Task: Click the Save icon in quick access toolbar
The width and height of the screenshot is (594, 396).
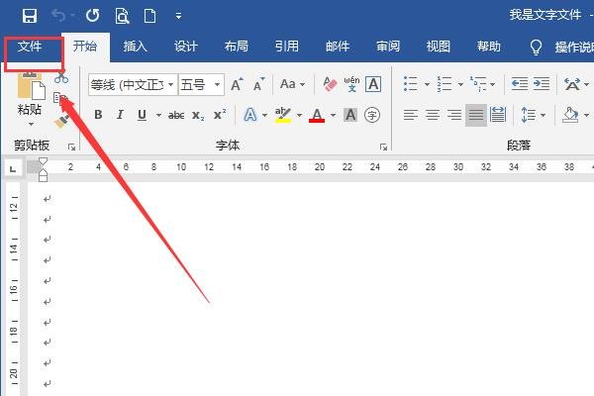Action: pos(29,16)
